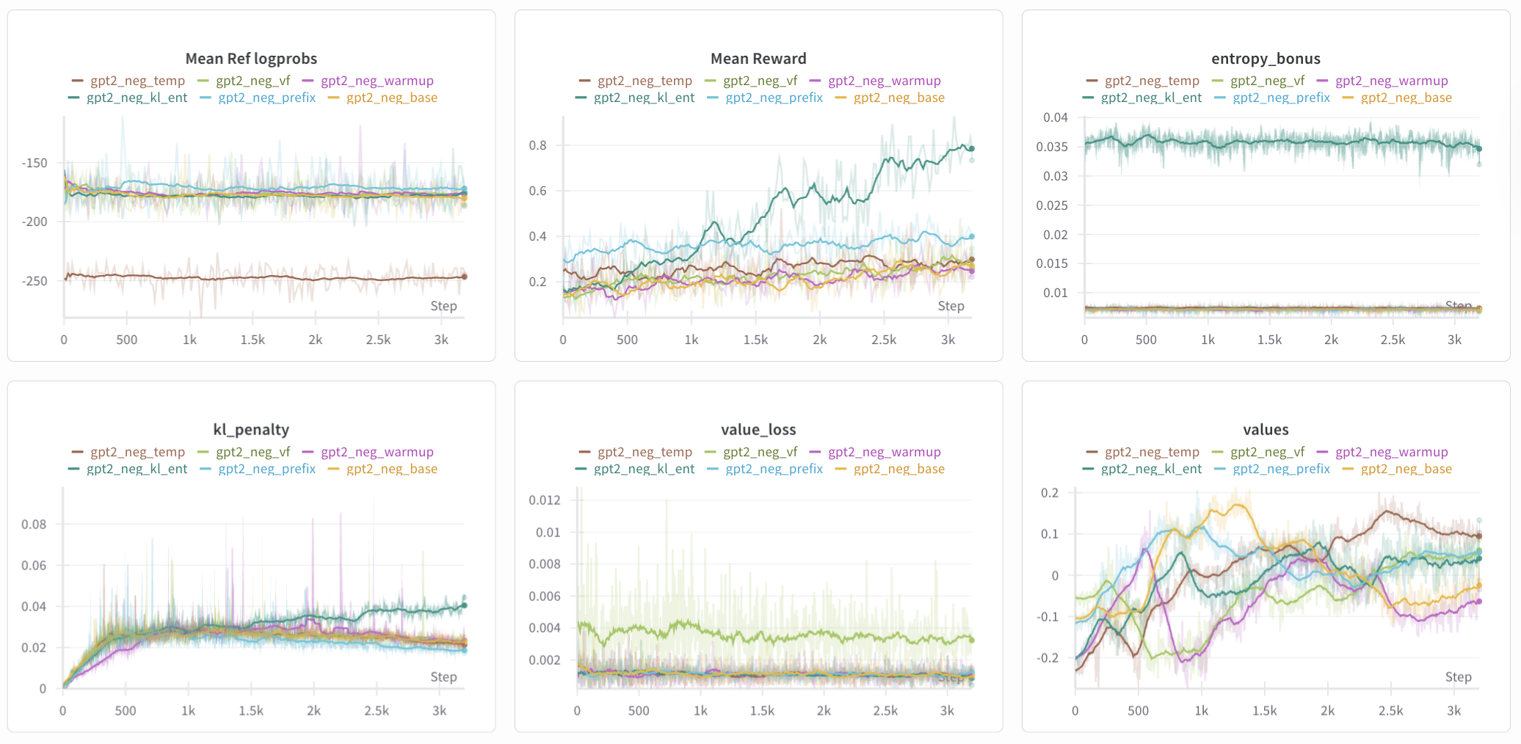This screenshot has width=1521, height=744.
Task: Click purple gpt2_neg_warmup swatch in entropy_bonus legend
Action: tap(1322, 81)
